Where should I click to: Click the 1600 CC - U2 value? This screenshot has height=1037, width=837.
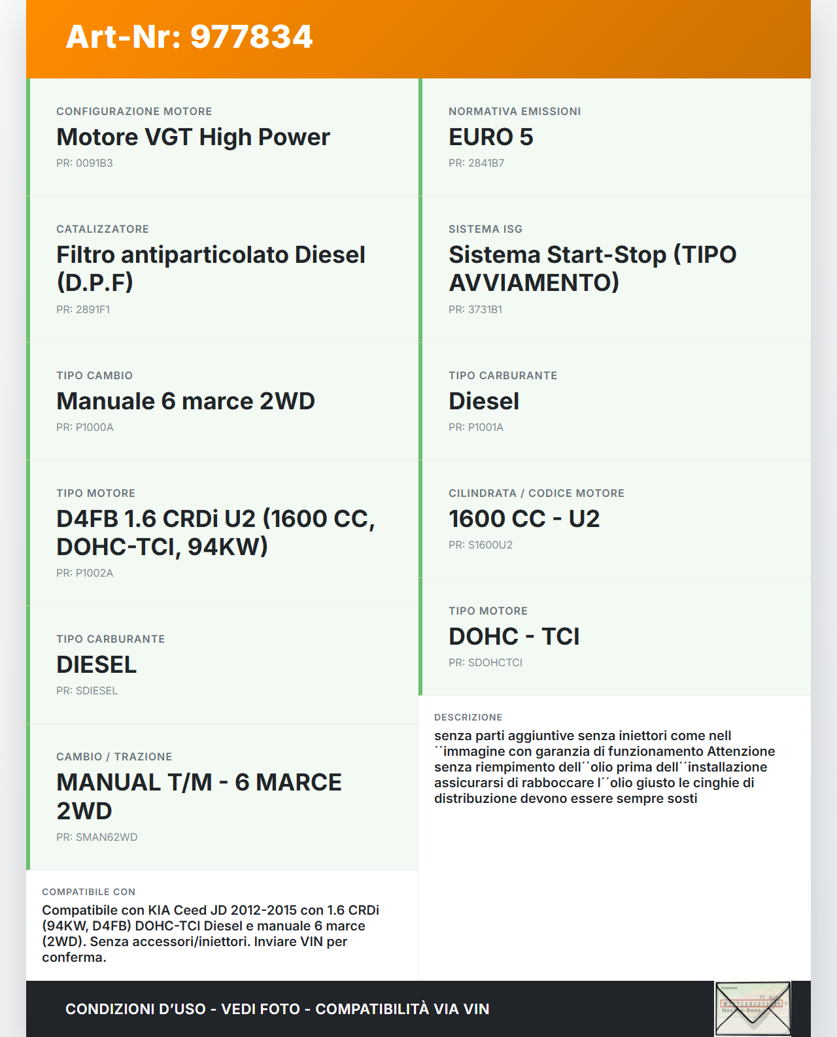tap(524, 519)
